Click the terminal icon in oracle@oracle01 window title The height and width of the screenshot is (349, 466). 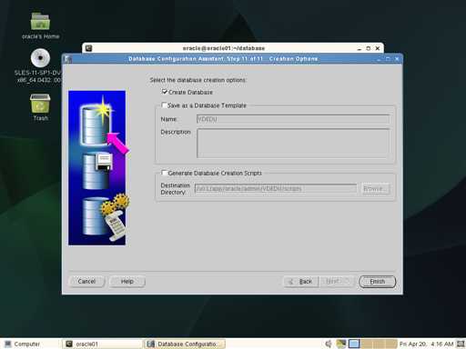88,48
